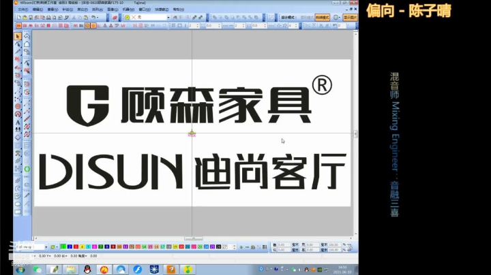Click the Print icon in toolbar
The height and width of the screenshot is (275, 491).
tap(48, 18)
